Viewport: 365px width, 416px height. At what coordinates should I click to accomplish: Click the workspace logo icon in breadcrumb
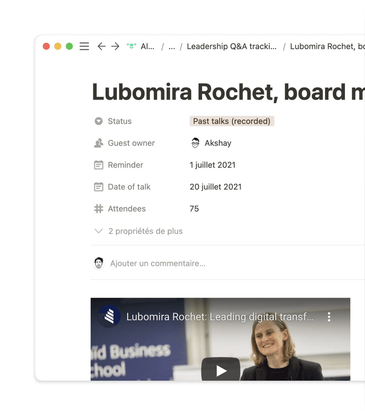(x=131, y=46)
